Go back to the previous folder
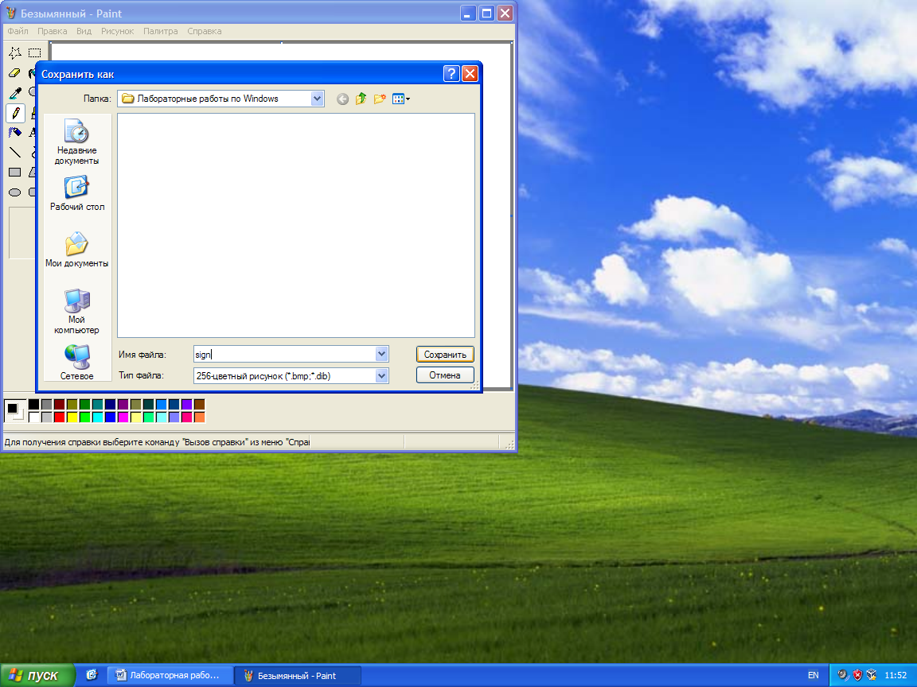 coord(343,99)
